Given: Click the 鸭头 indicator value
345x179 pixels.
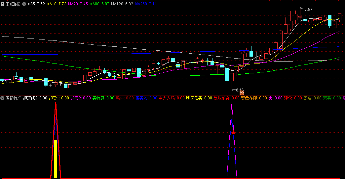Looking at the screenshot, I should [x=125, y=98].
